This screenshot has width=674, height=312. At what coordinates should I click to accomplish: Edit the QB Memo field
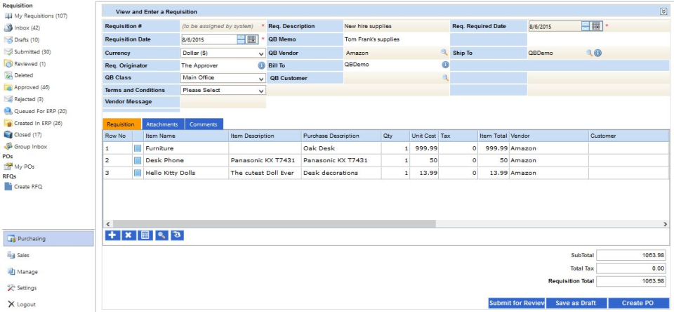(396, 39)
